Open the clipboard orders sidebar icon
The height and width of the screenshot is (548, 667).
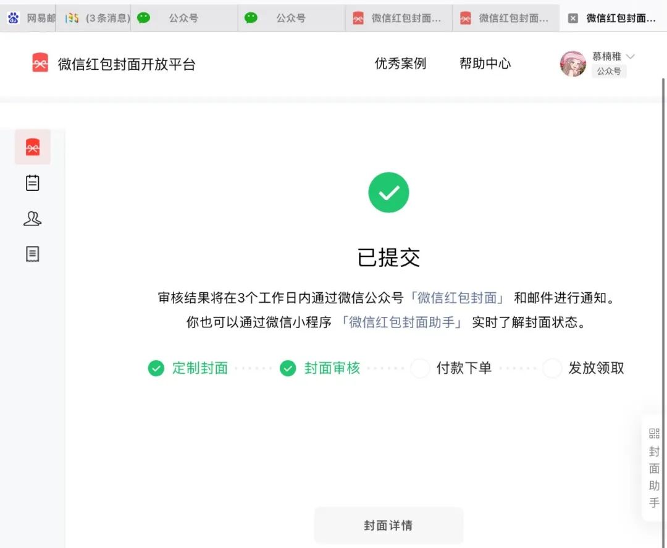(32, 183)
